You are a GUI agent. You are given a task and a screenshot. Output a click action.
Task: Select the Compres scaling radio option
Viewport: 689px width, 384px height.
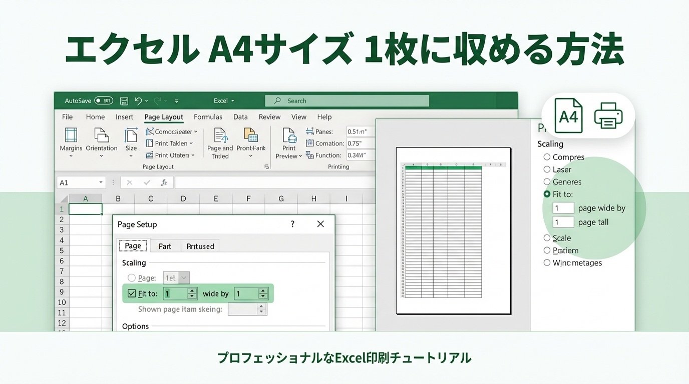point(547,157)
